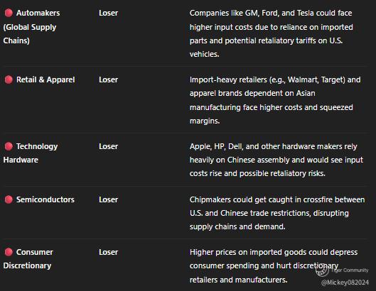The width and height of the screenshot is (376, 291).
Task: Select the Consumer Discretionary sector name
Action: pyautogui.click(x=28, y=259)
